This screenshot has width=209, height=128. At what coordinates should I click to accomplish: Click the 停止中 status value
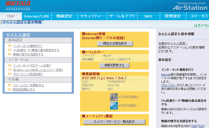click(107, 56)
